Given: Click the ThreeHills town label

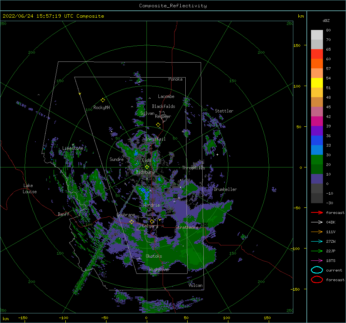Looking at the screenshot, I should (193, 168).
